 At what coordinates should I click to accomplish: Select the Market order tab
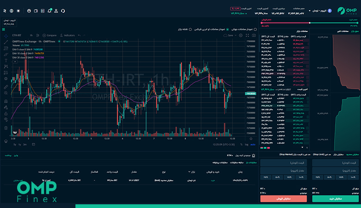[x=338, y=154]
